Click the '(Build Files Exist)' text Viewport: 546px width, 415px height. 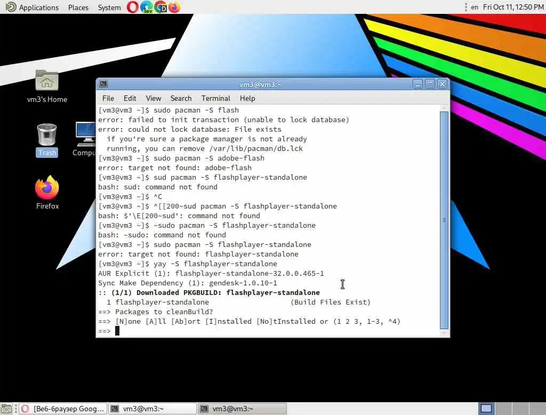point(331,302)
